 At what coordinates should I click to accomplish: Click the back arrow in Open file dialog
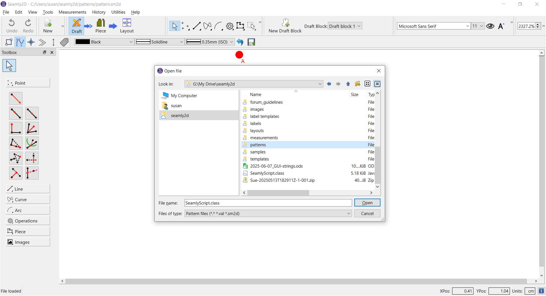329,84
